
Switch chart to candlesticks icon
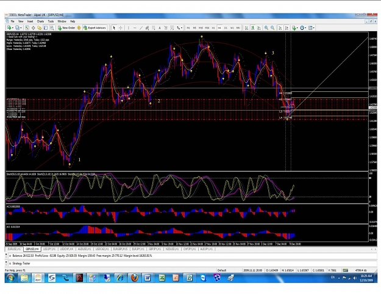pos(253,28)
